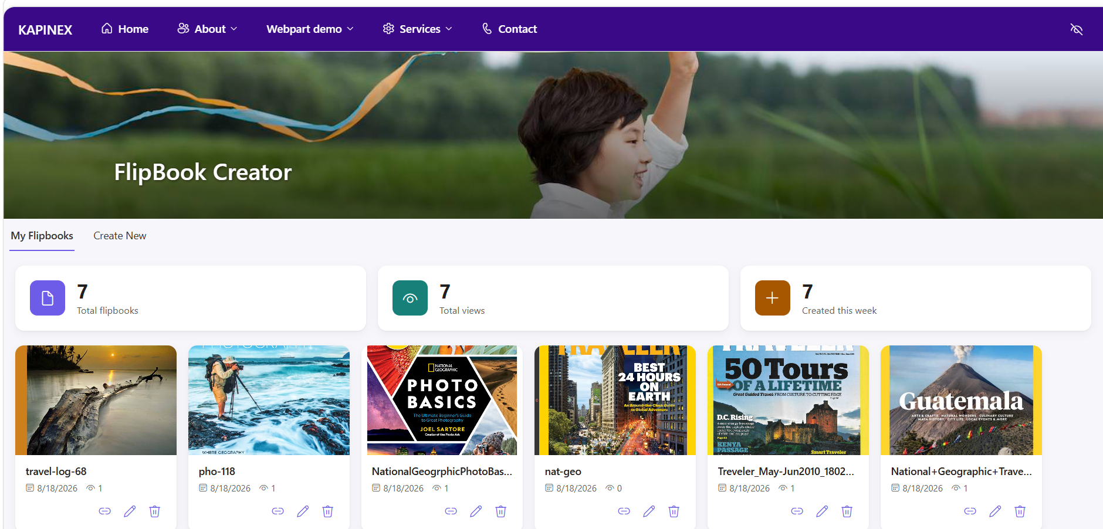Click the Created this week label

coord(839,311)
